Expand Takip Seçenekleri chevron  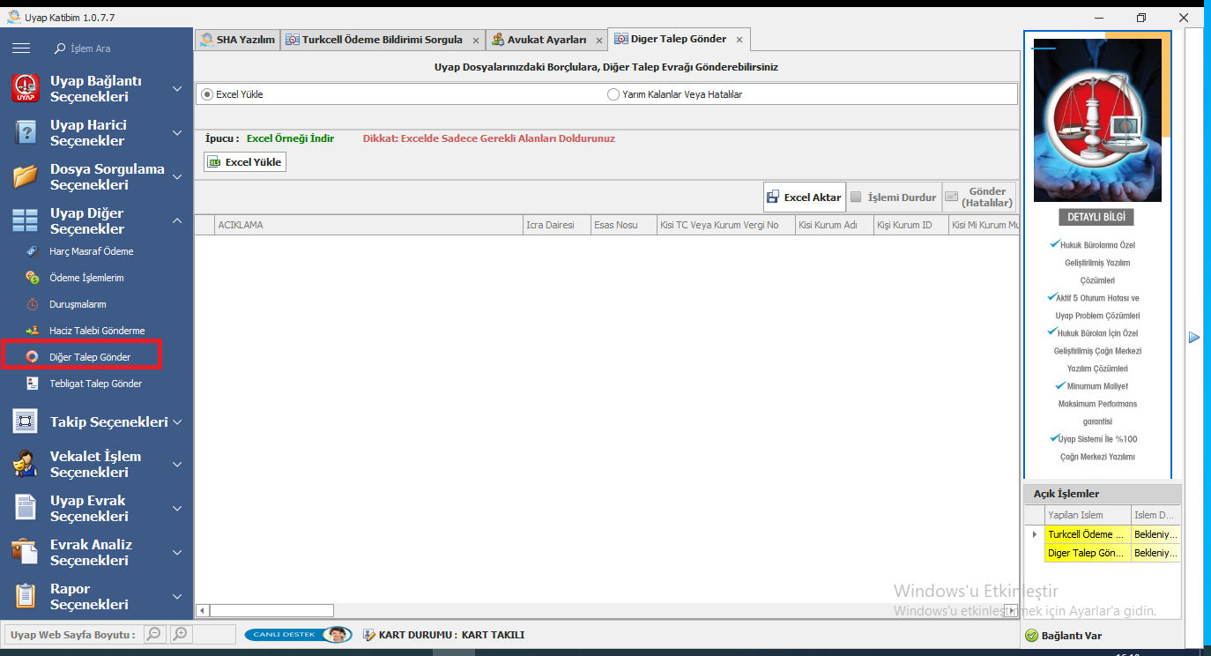point(177,422)
